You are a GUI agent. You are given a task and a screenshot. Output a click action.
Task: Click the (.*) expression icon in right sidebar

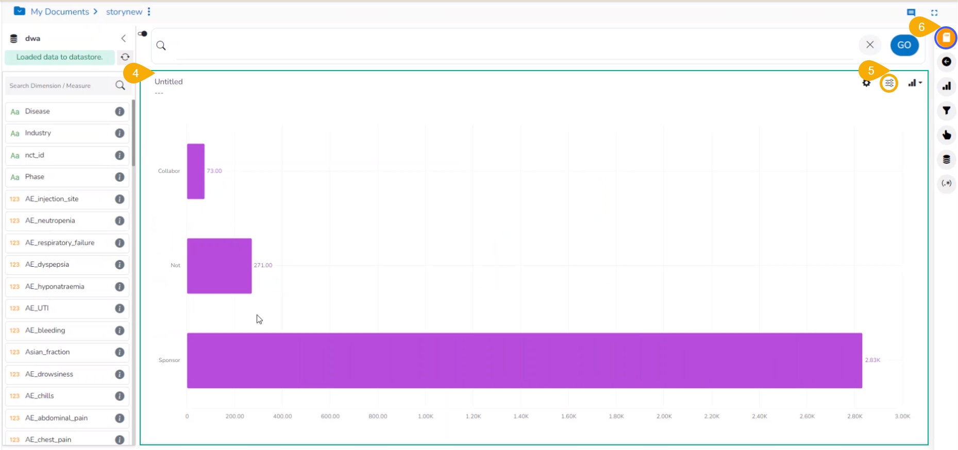[x=946, y=183]
